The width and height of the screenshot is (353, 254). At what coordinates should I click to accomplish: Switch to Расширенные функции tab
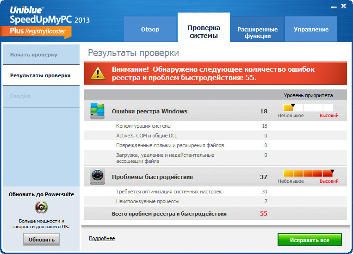(257, 32)
